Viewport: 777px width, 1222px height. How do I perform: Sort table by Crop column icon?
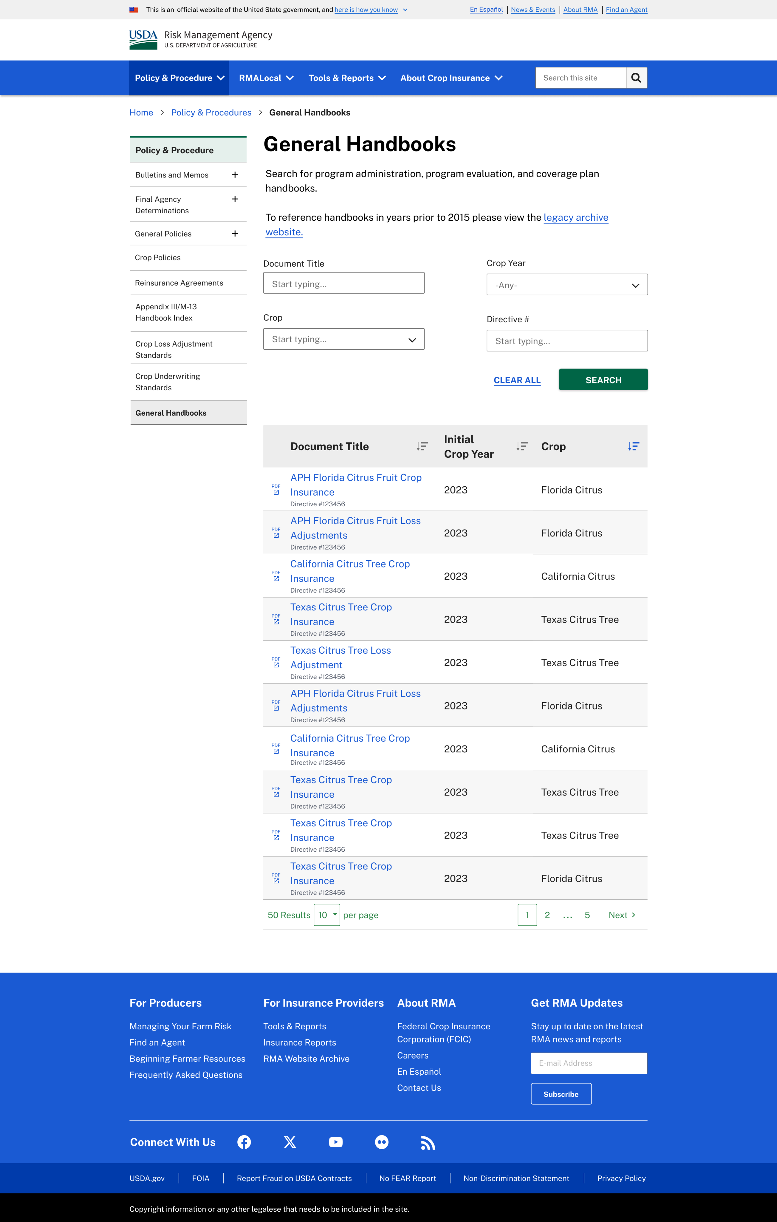click(633, 446)
